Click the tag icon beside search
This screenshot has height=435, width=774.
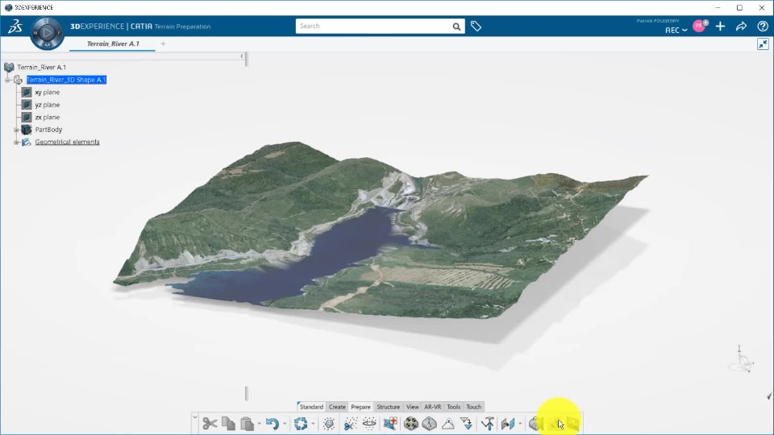(x=476, y=26)
